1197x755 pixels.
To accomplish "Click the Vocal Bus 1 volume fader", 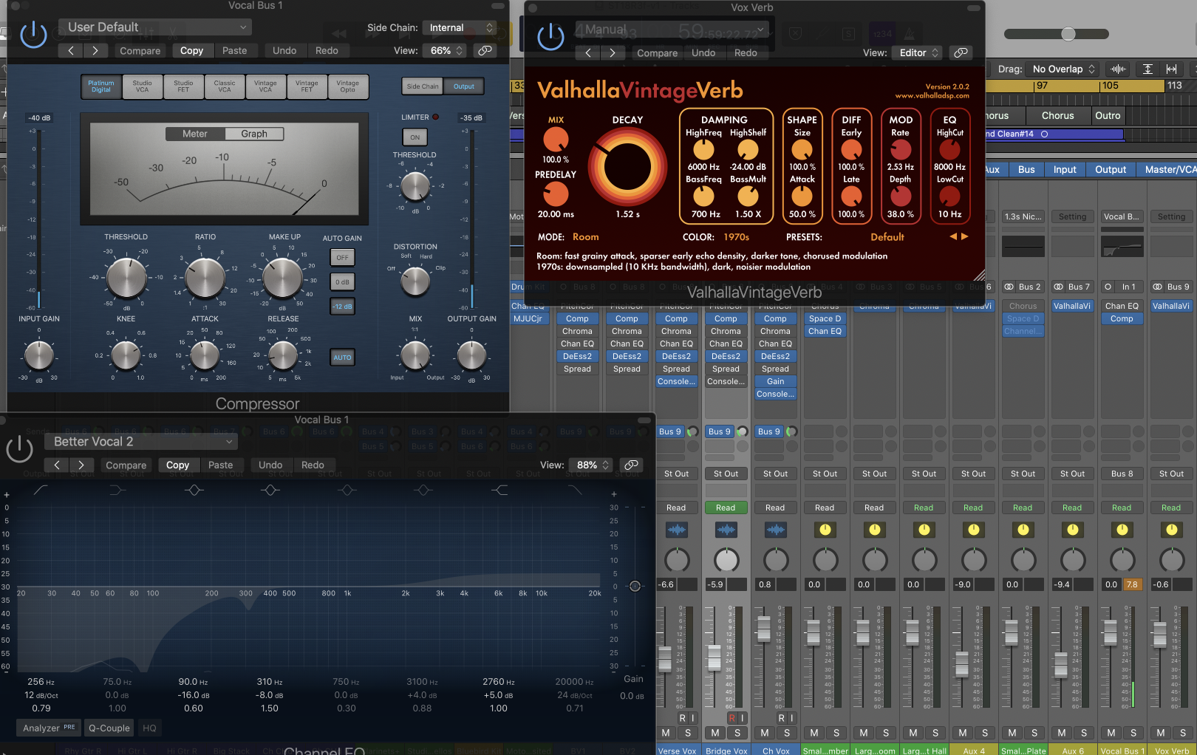I will [x=1110, y=632].
